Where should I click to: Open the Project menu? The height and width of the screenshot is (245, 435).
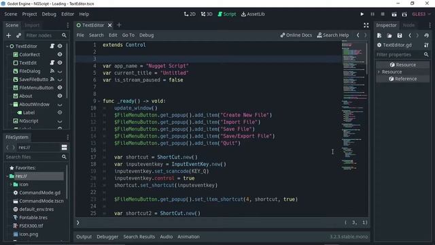pos(29,14)
